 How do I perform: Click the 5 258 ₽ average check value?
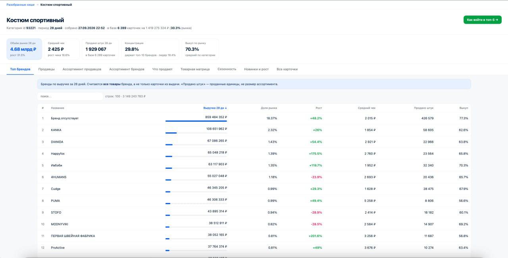[370, 201]
